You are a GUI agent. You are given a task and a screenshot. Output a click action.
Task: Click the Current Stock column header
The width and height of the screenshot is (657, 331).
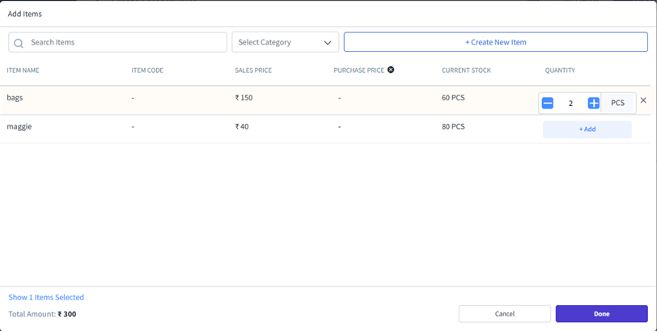(466, 70)
